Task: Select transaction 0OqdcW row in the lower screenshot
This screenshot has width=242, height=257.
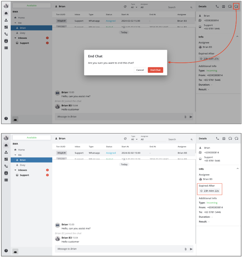Action: tap(124, 153)
